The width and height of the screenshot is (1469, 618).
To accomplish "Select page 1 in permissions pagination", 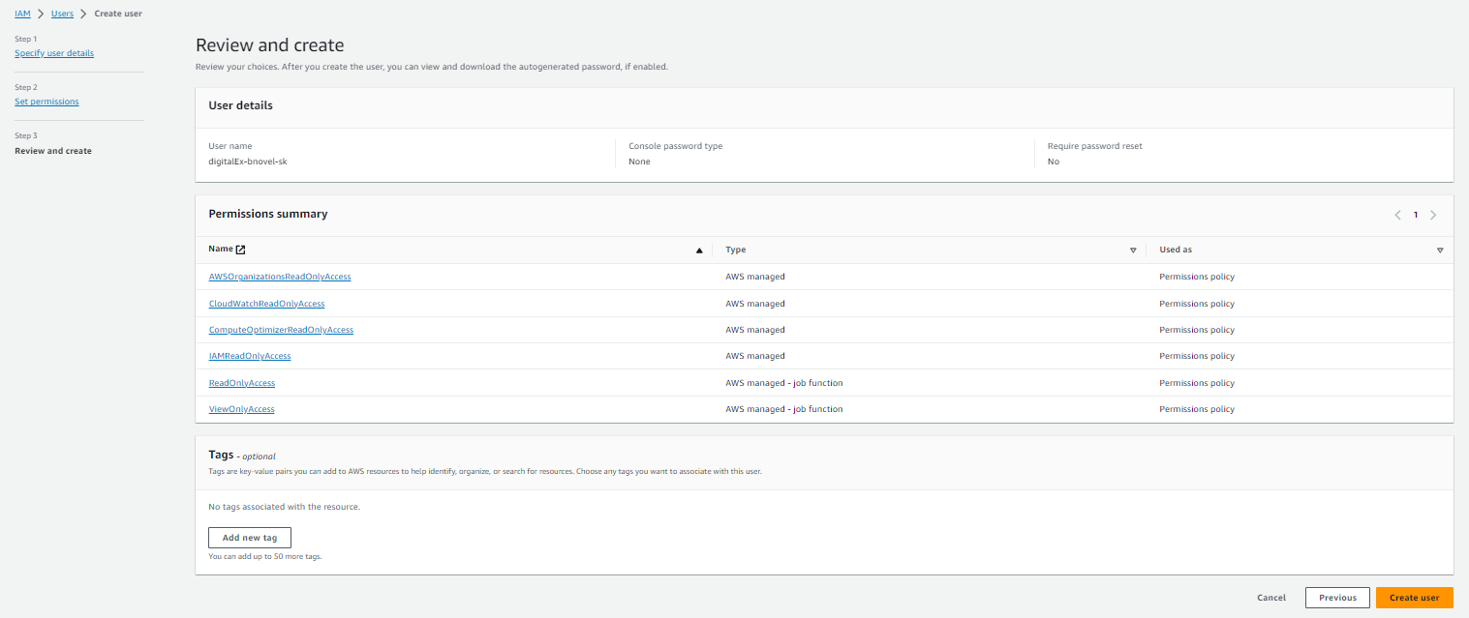I will coord(1415,215).
